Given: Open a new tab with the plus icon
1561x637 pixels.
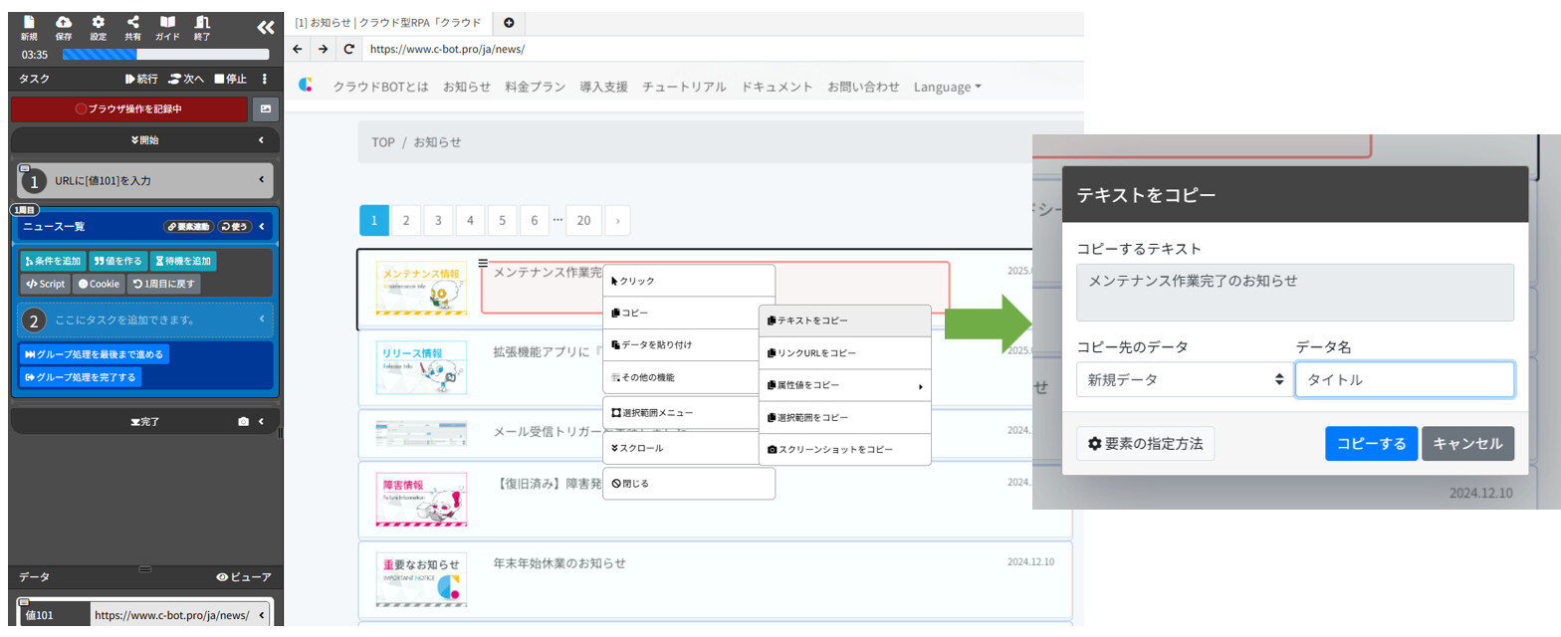Looking at the screenshot, I should coord(509,22).
